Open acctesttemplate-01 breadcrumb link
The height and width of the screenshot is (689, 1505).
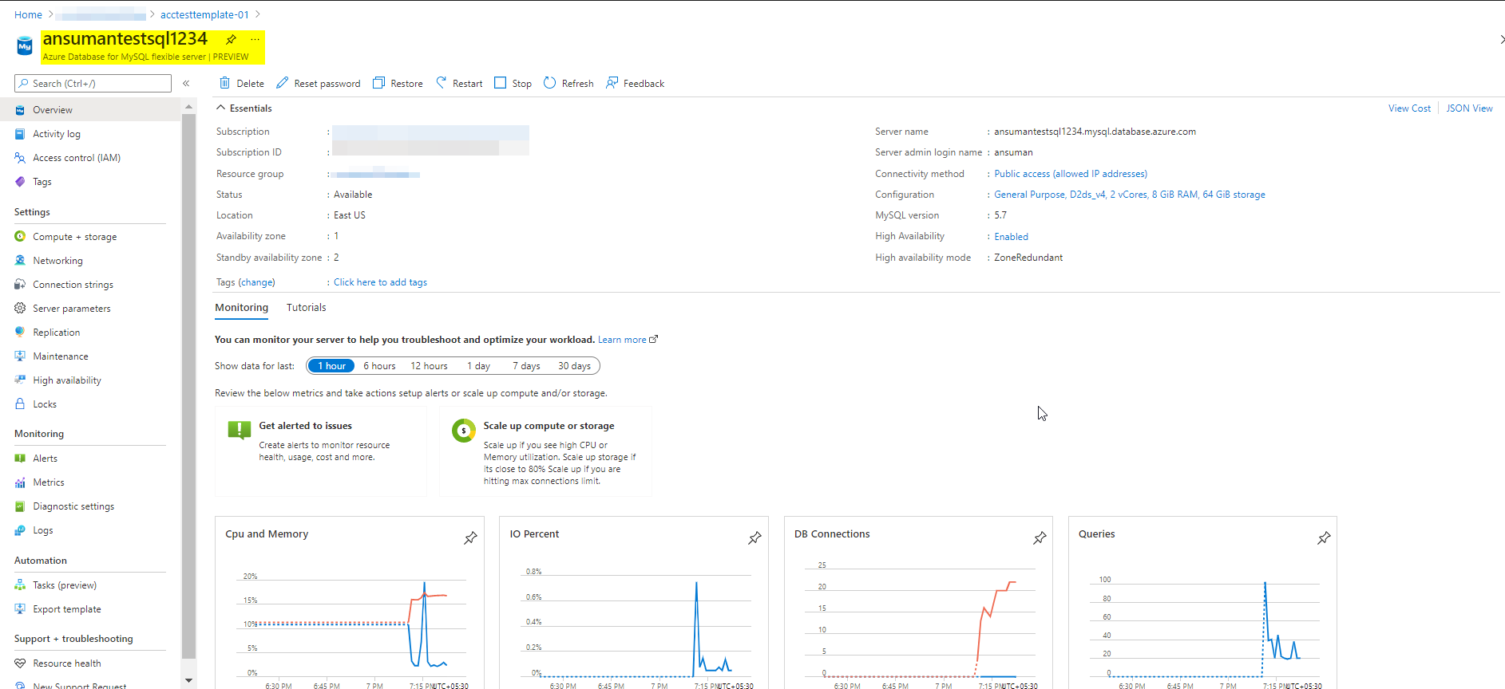click(204, 14)
